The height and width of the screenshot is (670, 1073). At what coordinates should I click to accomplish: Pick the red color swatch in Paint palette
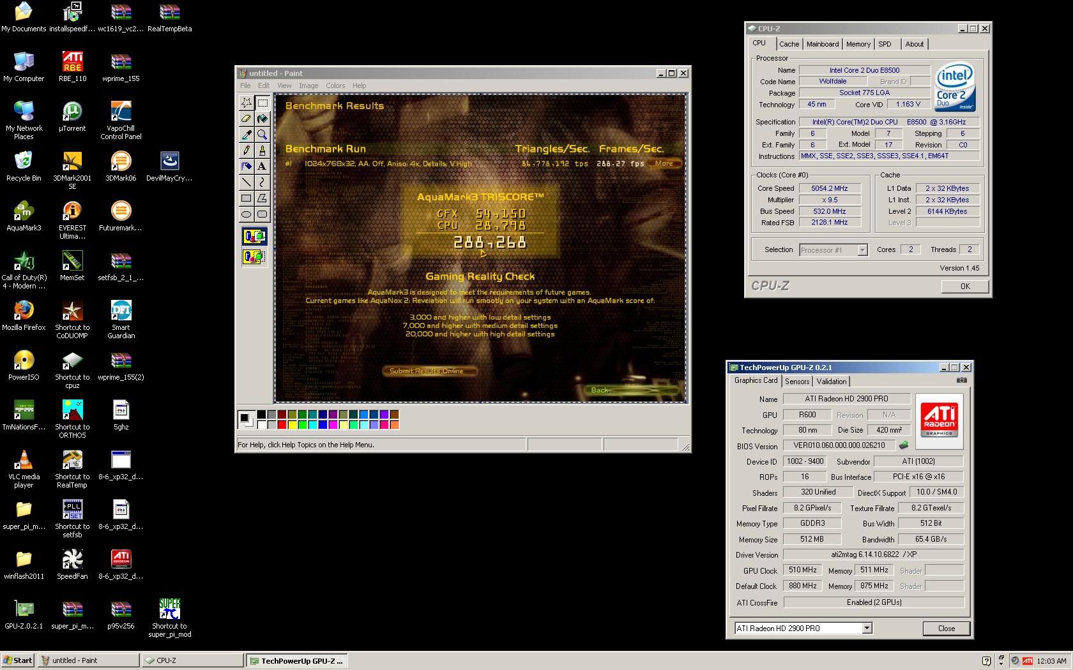coord(282,424)
